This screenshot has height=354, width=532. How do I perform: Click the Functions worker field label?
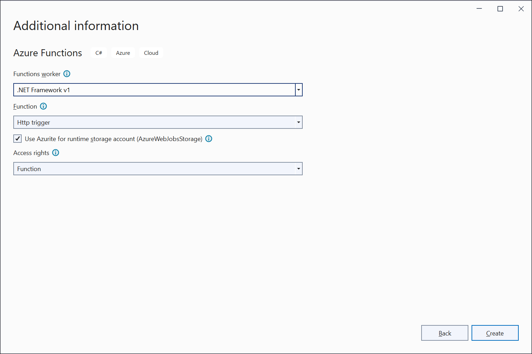(x=37, y=74)
